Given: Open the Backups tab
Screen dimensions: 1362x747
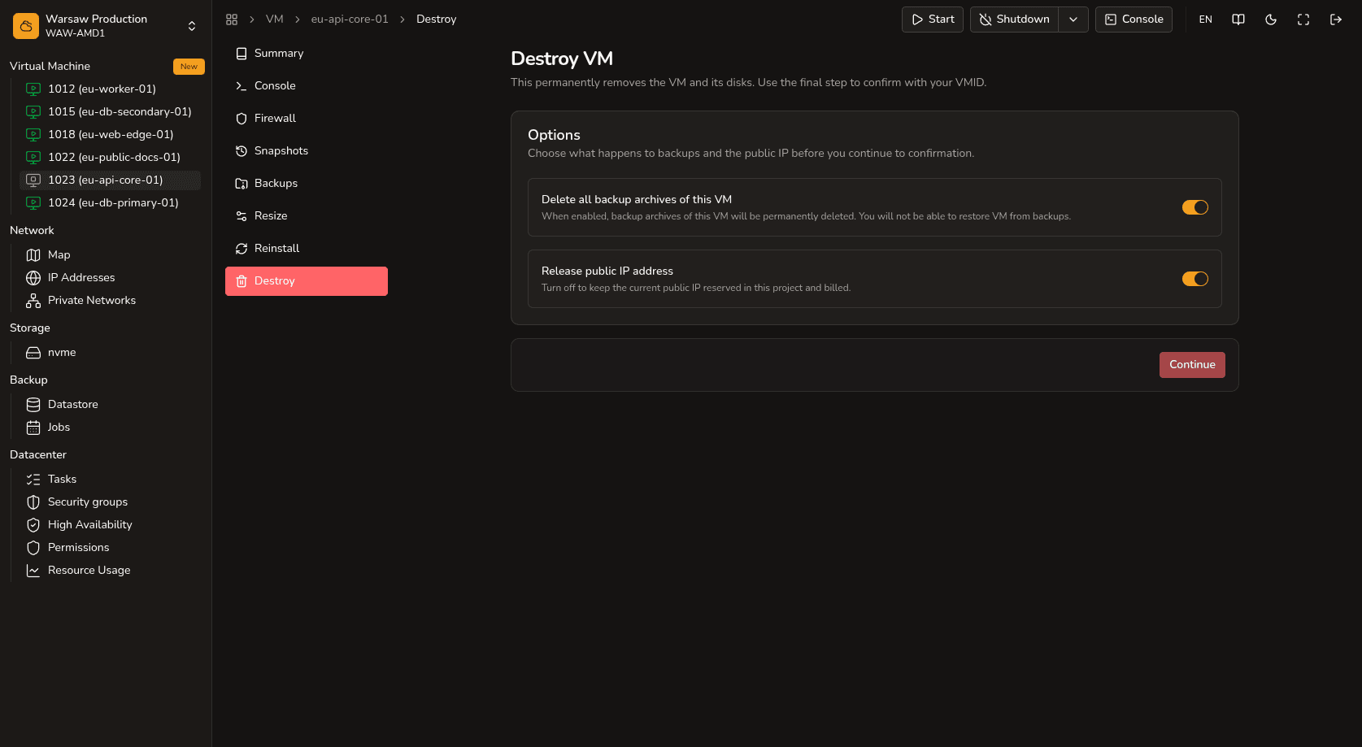Looking at the screenshot, I should 307,184.
